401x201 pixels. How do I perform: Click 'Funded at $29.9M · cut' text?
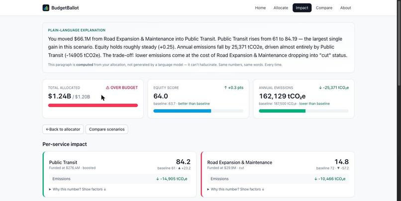click(x=226, y=168)
